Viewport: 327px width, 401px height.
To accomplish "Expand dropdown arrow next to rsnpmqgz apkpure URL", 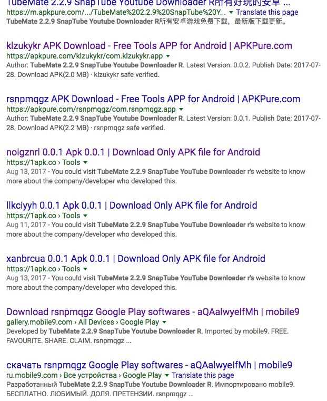I will coord(181,109).
